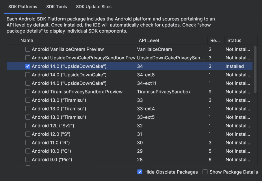Check the Android 10.0 Q checkbox
This screenshot has width=262, height=181.
(28, 151)
